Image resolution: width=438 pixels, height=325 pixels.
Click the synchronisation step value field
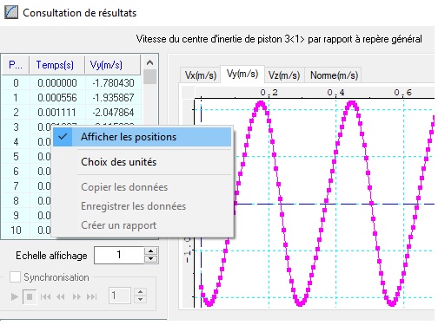click(120, 296)
